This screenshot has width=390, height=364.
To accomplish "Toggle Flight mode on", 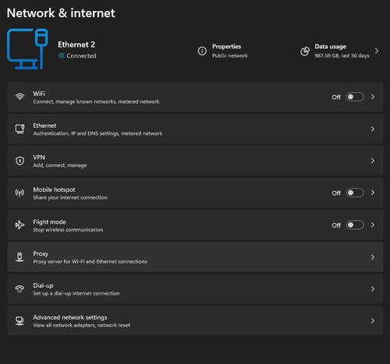I will click(x=355, y=225).
